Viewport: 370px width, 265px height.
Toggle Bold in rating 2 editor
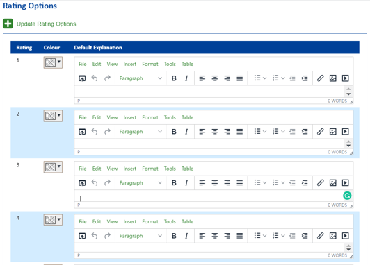174,132
